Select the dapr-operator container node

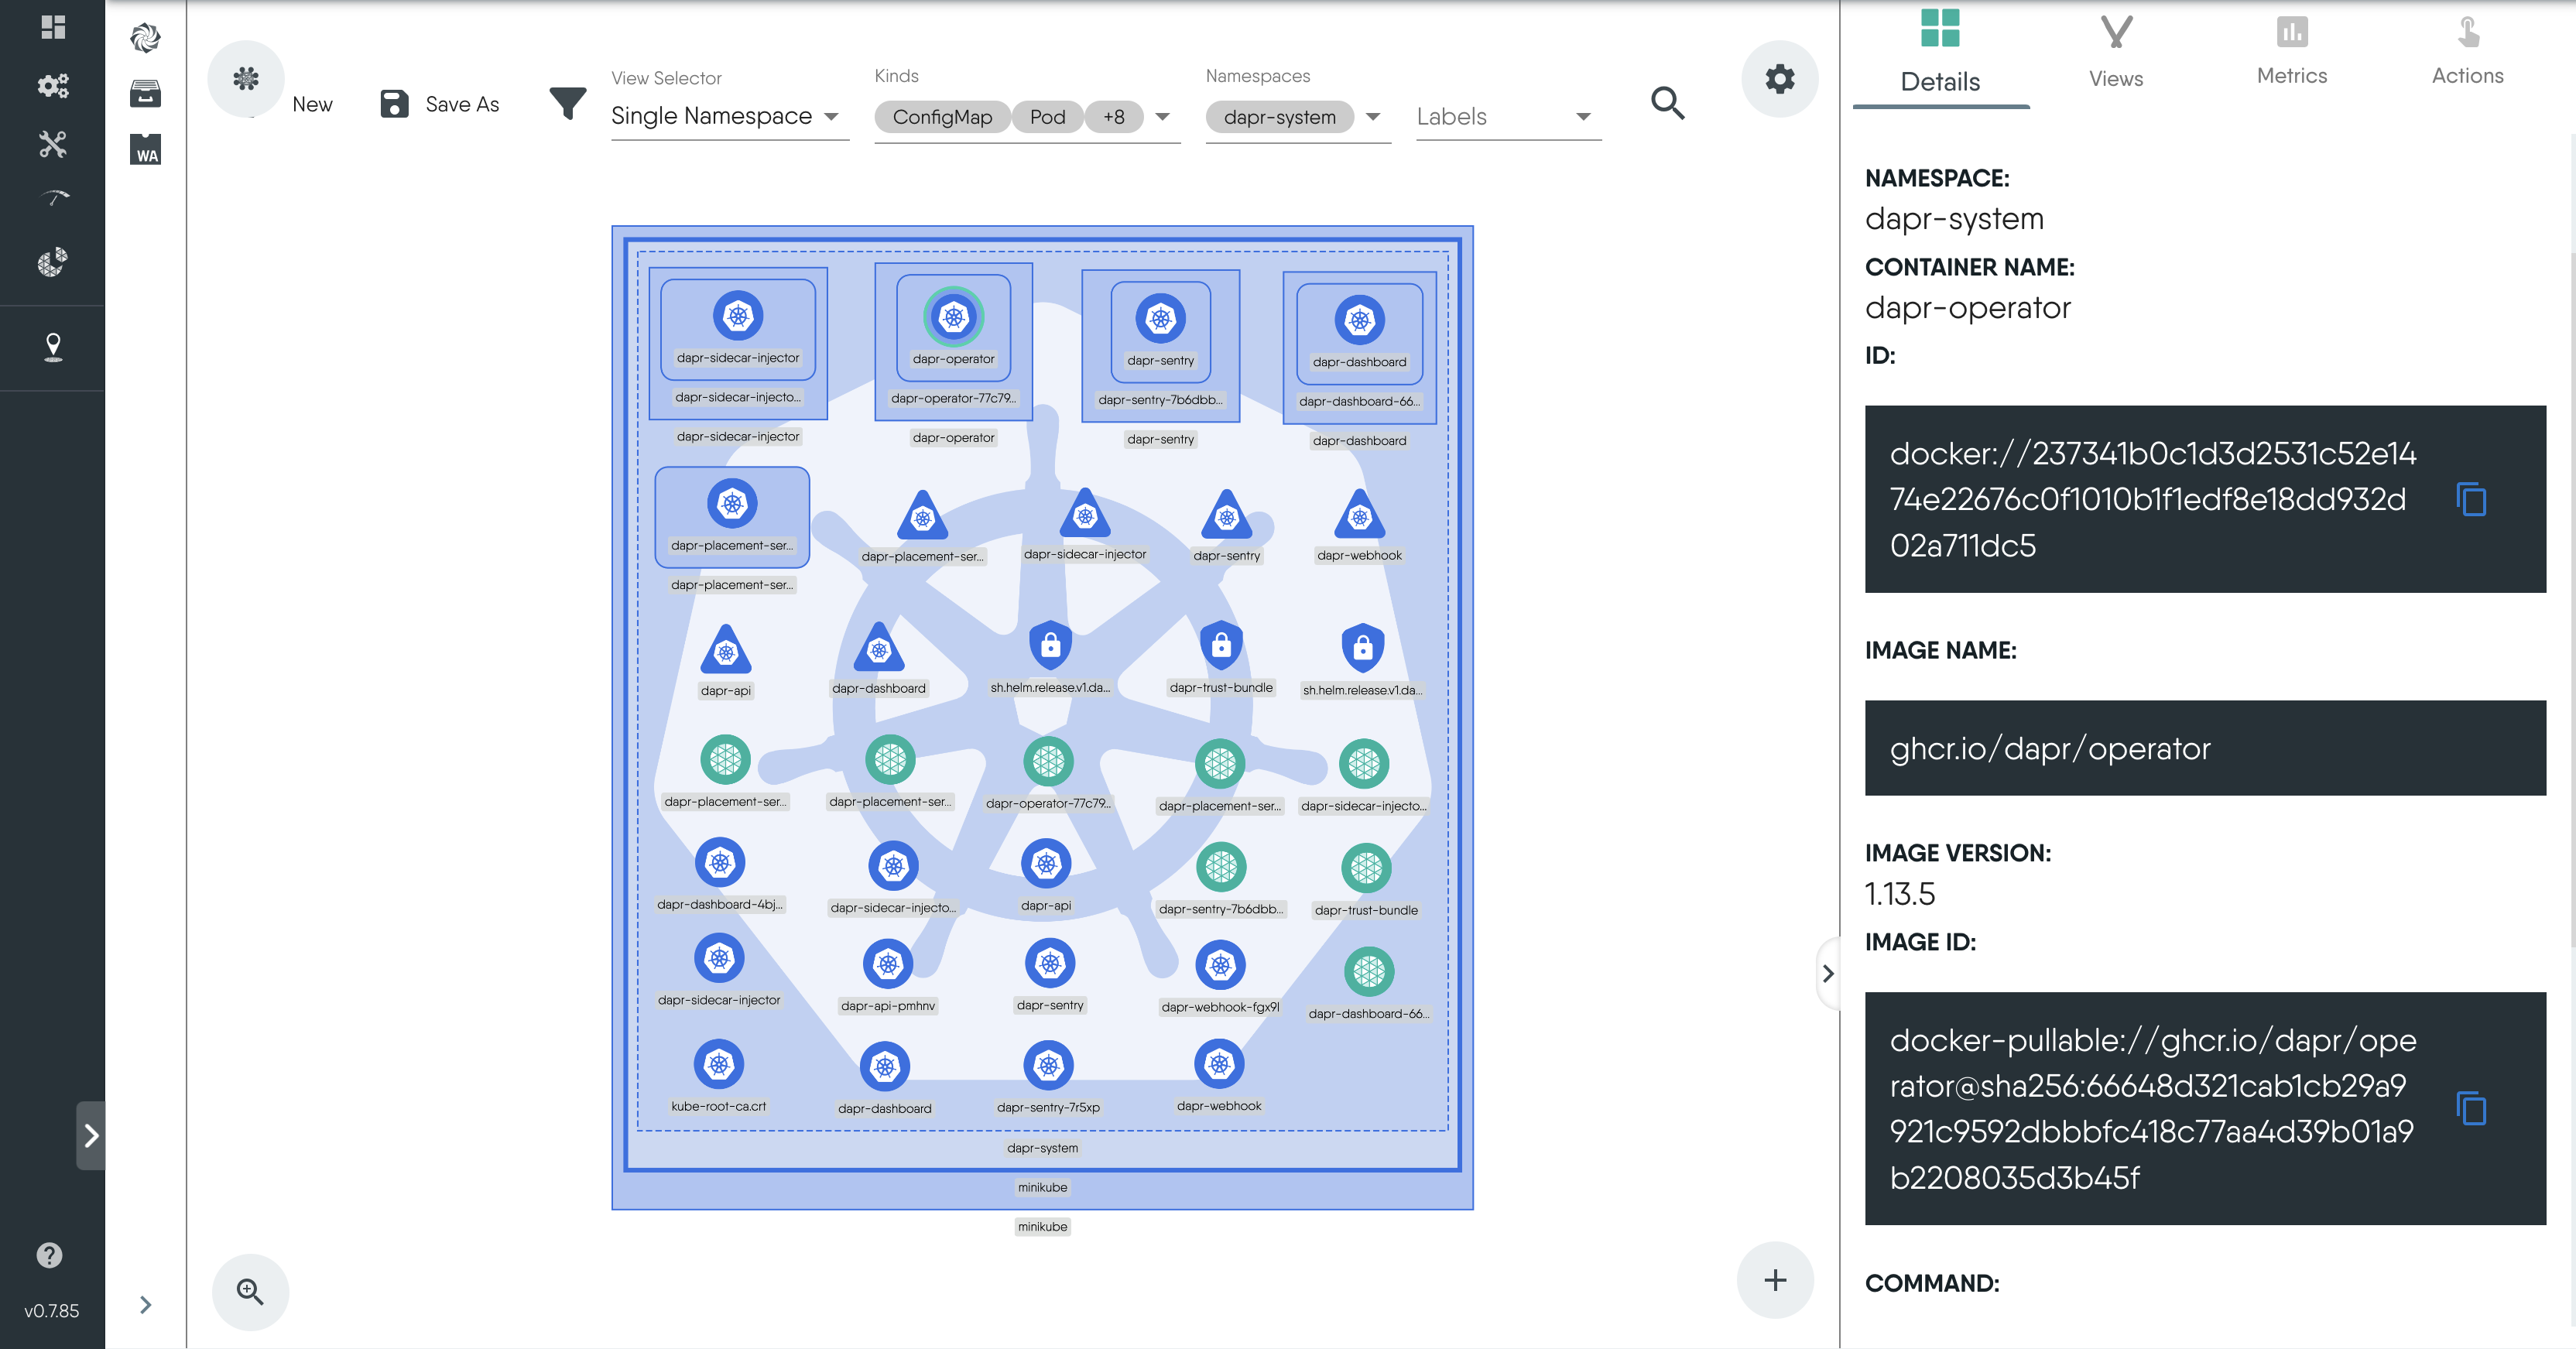953,318
